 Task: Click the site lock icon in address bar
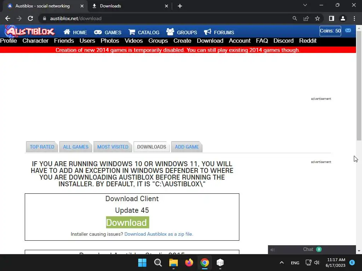tap(45, 18)
